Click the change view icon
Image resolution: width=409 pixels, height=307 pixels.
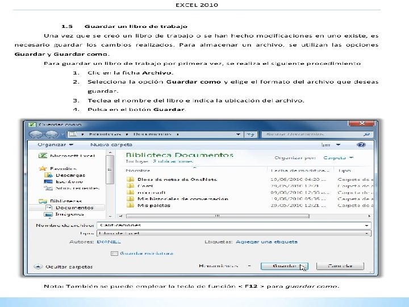326,144
